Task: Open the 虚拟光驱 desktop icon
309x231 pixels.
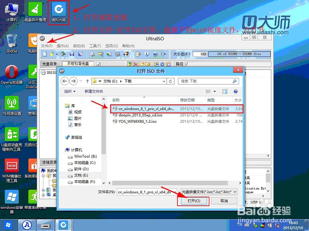Action: click(59, 12)
